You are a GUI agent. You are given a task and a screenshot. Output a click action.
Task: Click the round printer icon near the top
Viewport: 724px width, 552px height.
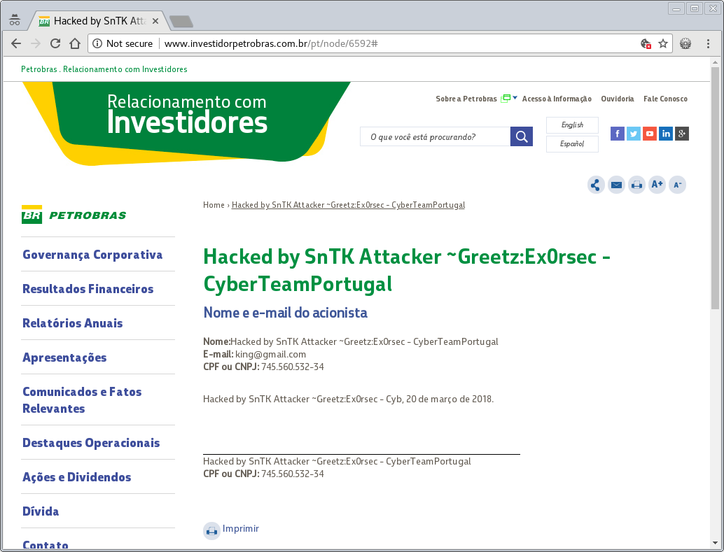tap(636, 185)
